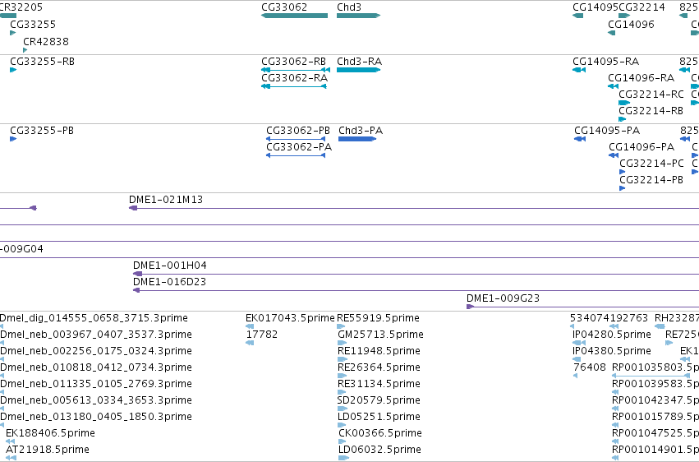699x462 pixels.
Task: Select the Chd3 gene label
Action: [x=349, y=7]
